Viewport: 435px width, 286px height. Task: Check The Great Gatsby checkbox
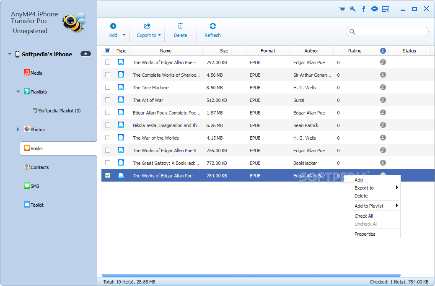[x=108, y=163]
